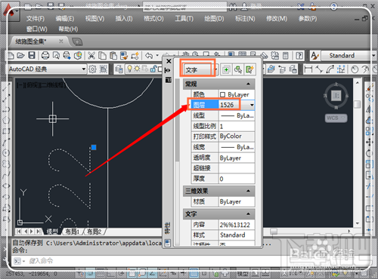Open the 修改(M) menu
Viewport: 378px width, 279px height.
277,19
